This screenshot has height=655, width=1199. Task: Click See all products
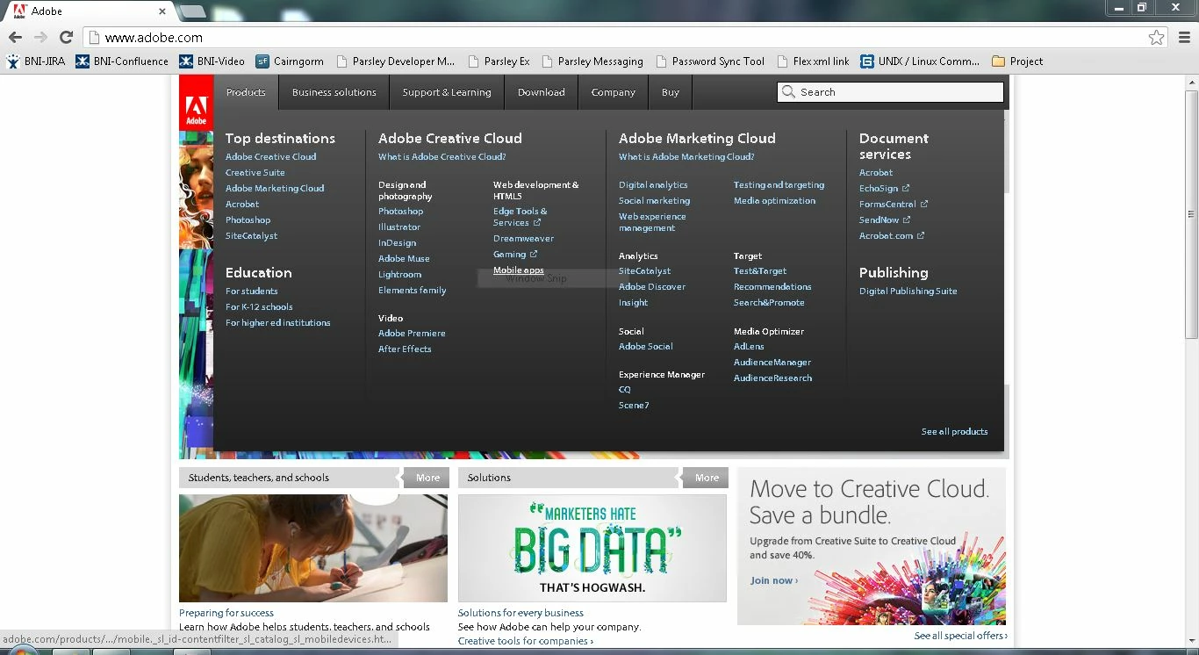954,432
